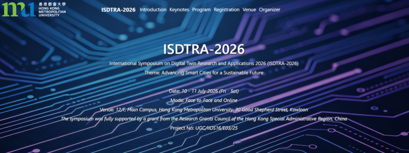The width and height of the screenshot is (409, 153).
Task: Open the ISDTRA-2026 home nav item
Action: 119,9
